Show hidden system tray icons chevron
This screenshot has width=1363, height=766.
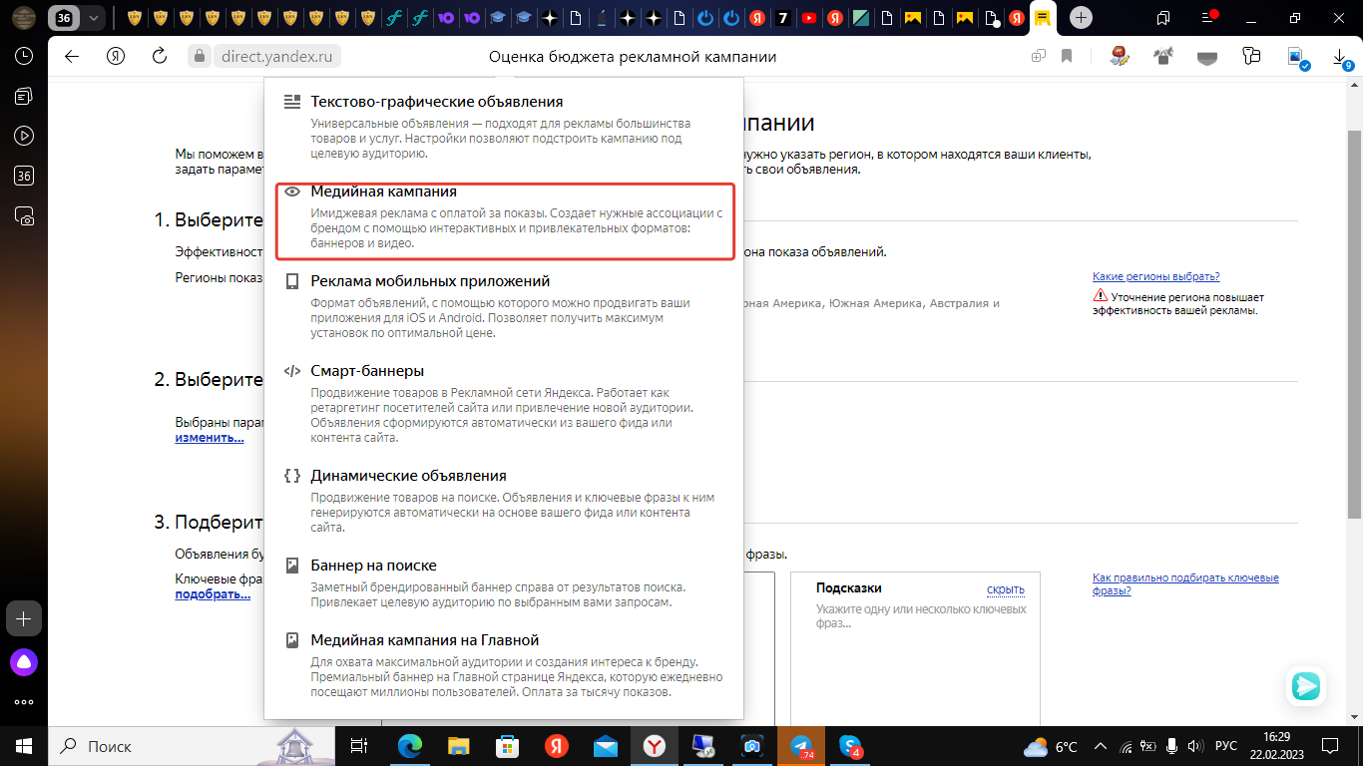[x=1100, y=746]
